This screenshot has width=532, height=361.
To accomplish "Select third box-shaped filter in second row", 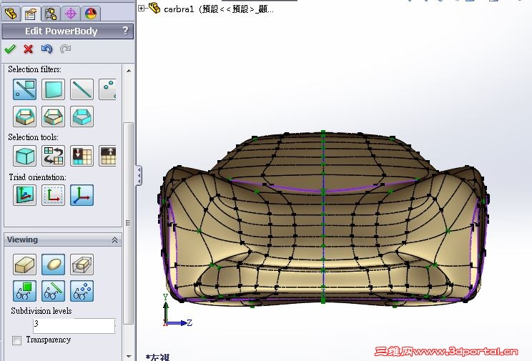I will tap(82, 117).
